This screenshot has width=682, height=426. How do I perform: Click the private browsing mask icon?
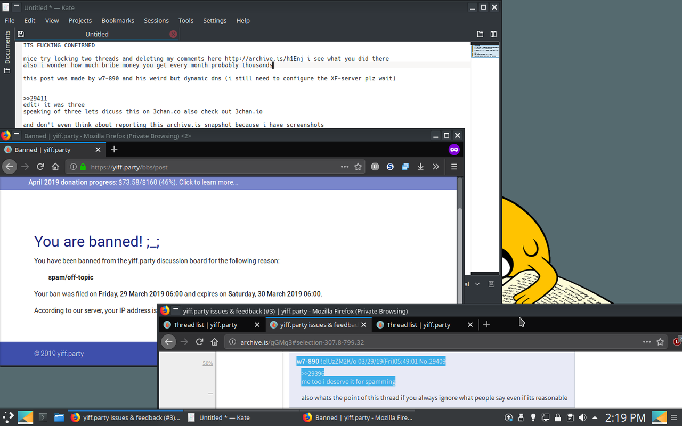[454, 150]
